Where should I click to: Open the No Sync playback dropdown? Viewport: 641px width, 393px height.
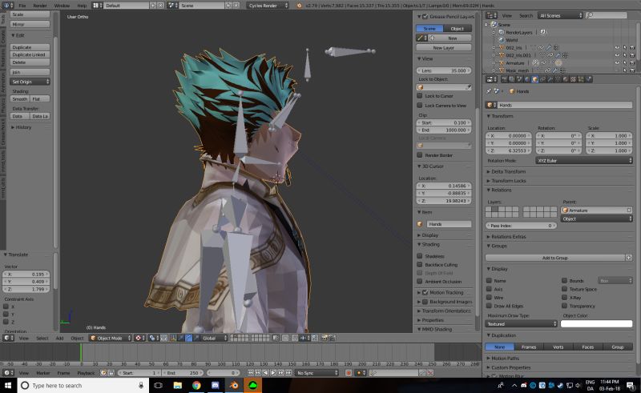click(317, 372)
